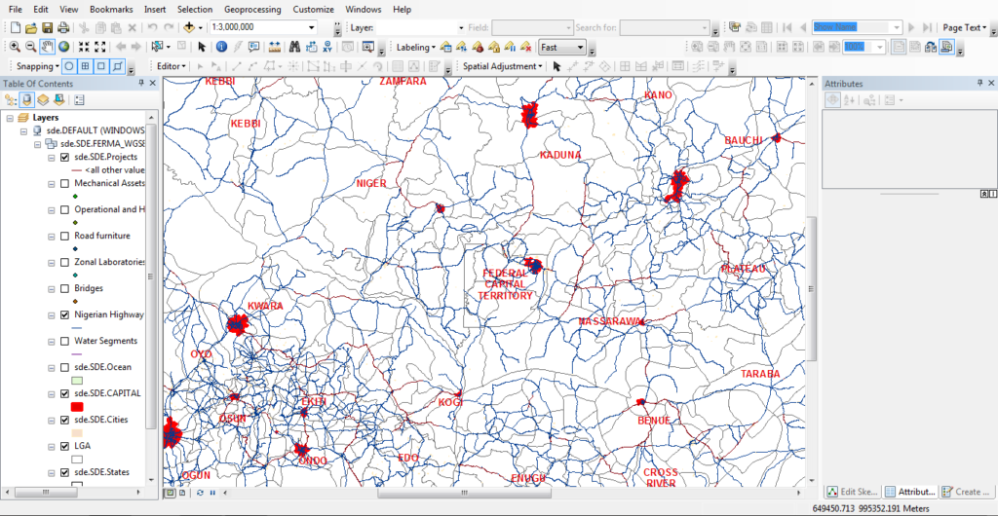Image resolution: width=998 pixels, height=516 pixels.
Task: Click the Go To XY icon
Action: pyautogui.click(x=327, y=47)
